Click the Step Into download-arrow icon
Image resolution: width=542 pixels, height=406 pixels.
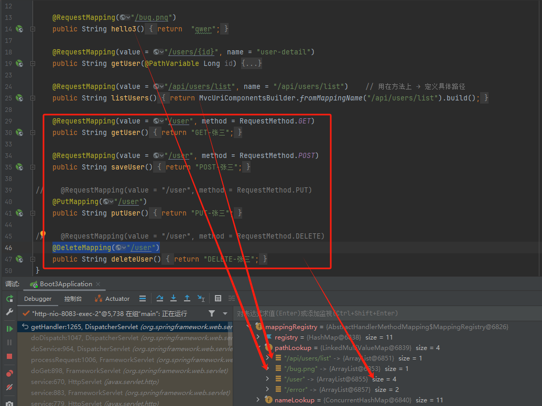(174, 298)
